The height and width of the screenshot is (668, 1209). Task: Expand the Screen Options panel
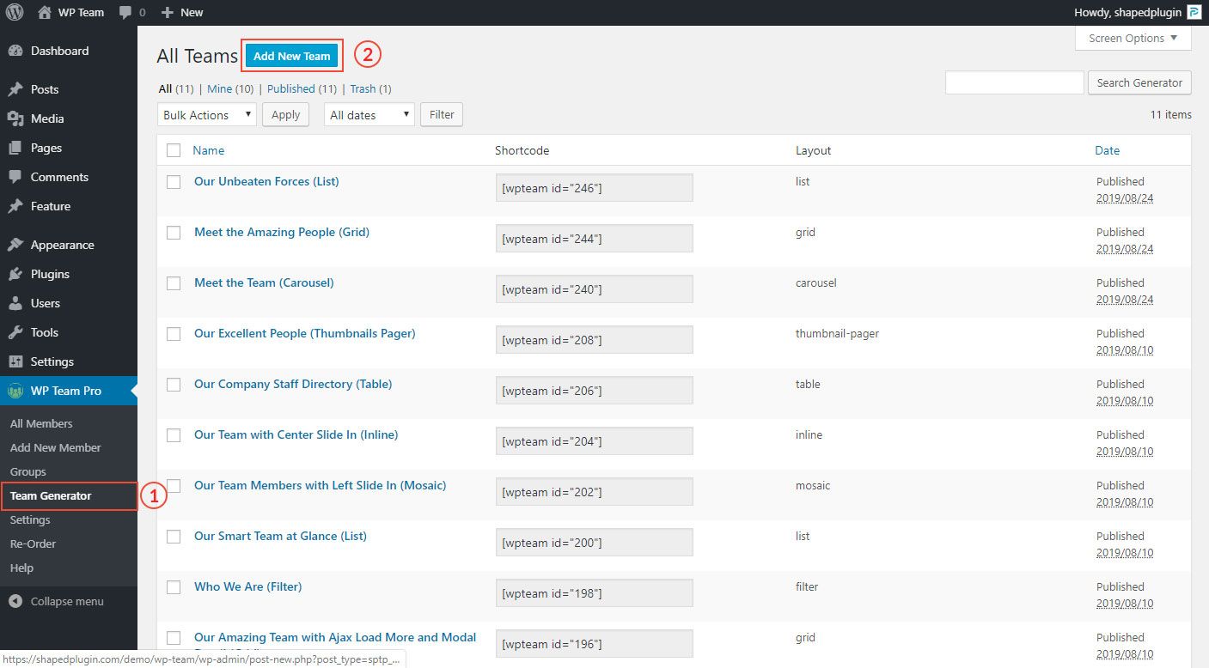(x=1133, y=39)
